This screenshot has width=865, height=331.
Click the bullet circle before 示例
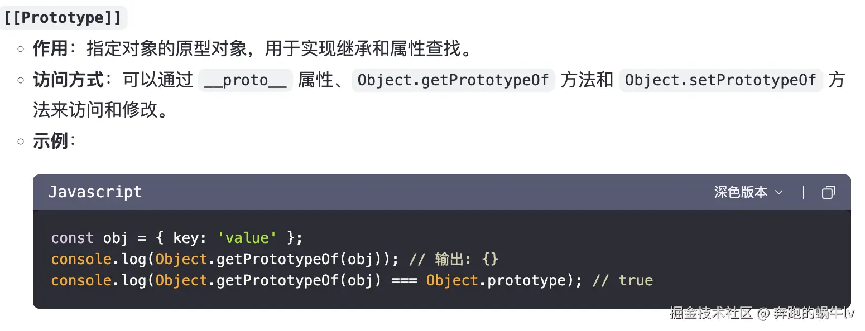click(21, 142)
